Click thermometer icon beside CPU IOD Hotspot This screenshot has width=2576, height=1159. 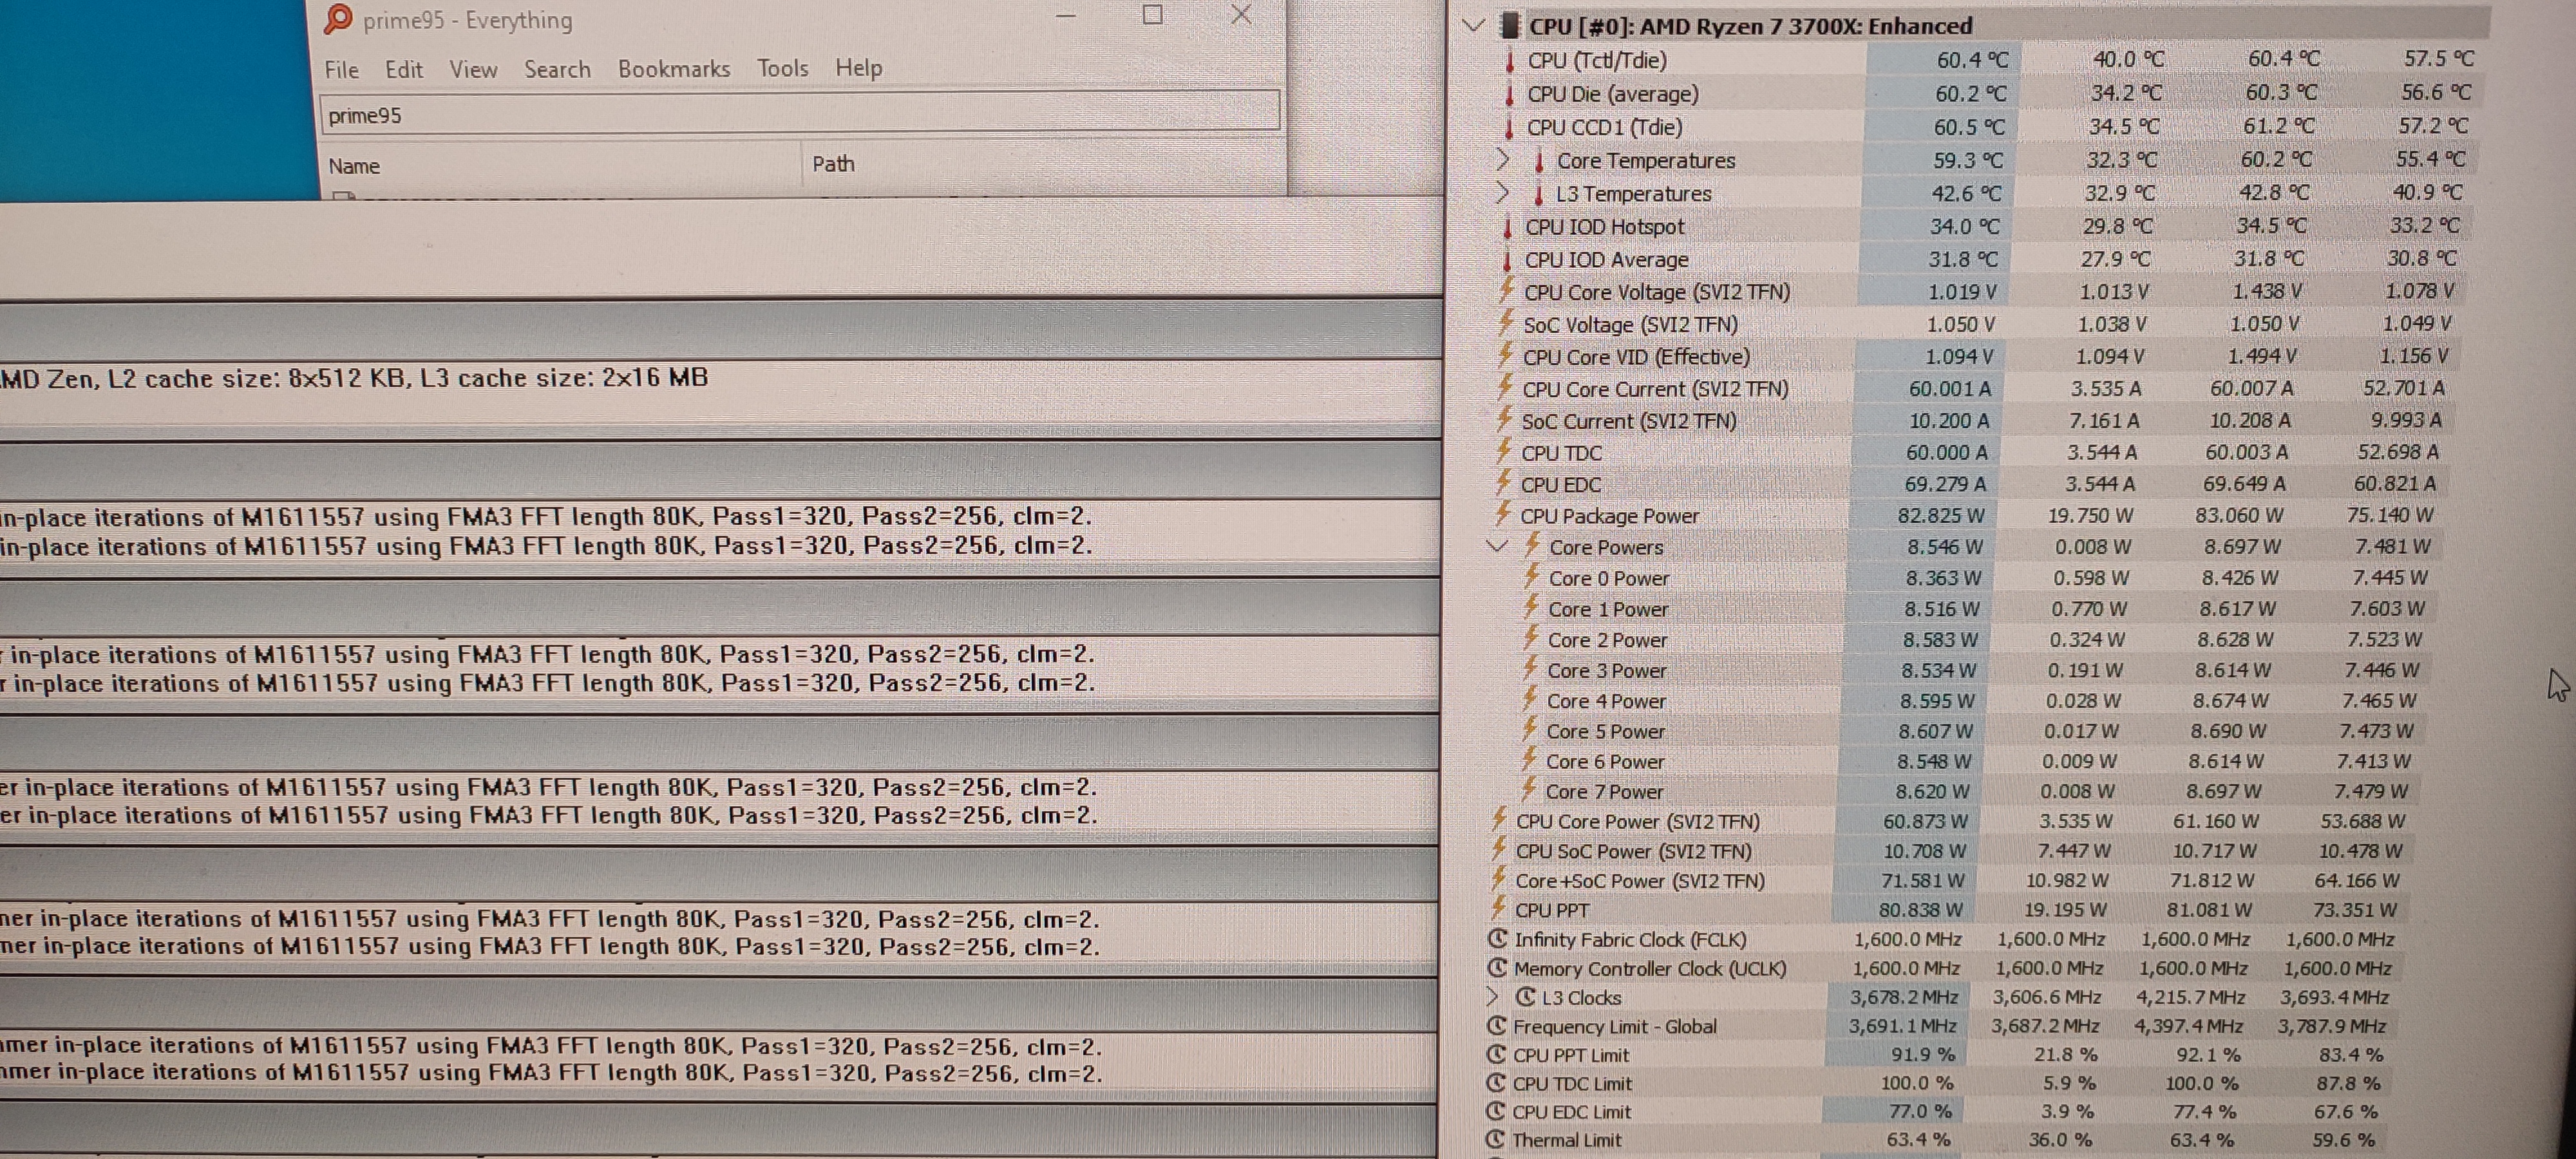1508,228
